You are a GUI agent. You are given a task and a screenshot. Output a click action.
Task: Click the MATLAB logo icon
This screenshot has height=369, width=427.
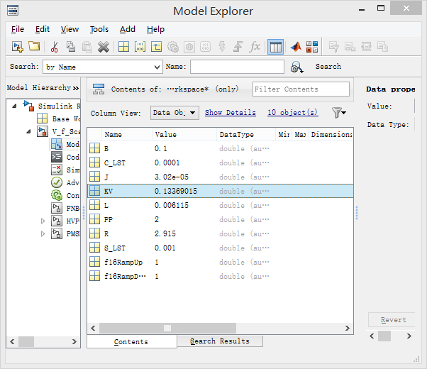[296, 47]
